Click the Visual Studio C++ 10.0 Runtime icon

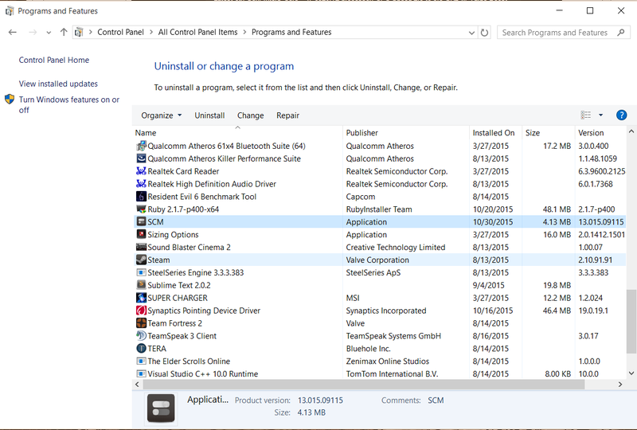pos(141,373)
